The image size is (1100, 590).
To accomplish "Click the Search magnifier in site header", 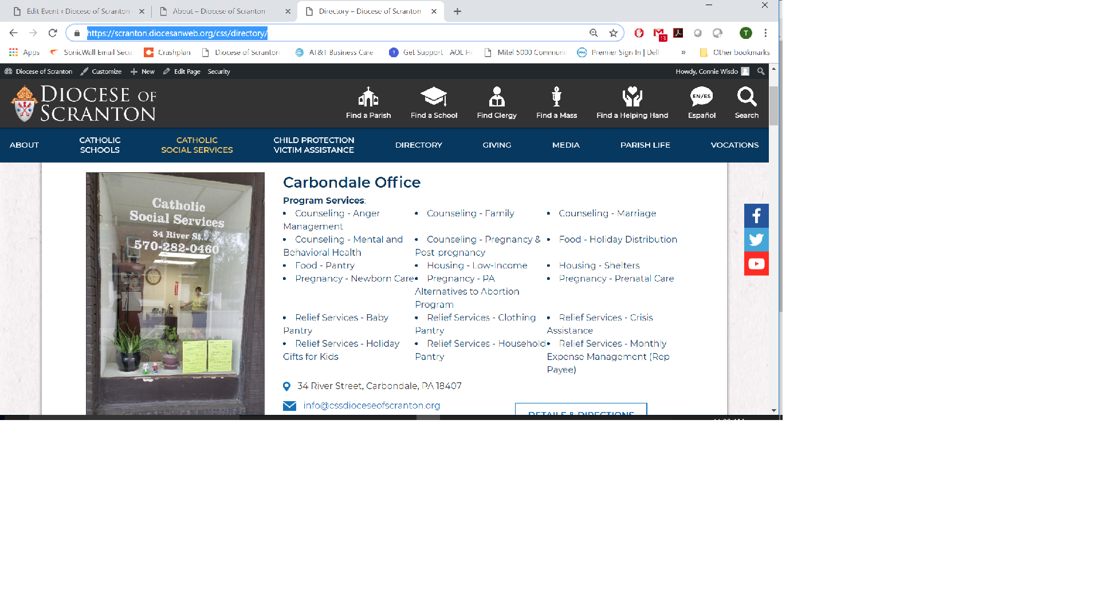I will pyautogui.click(x=747, y=97).
